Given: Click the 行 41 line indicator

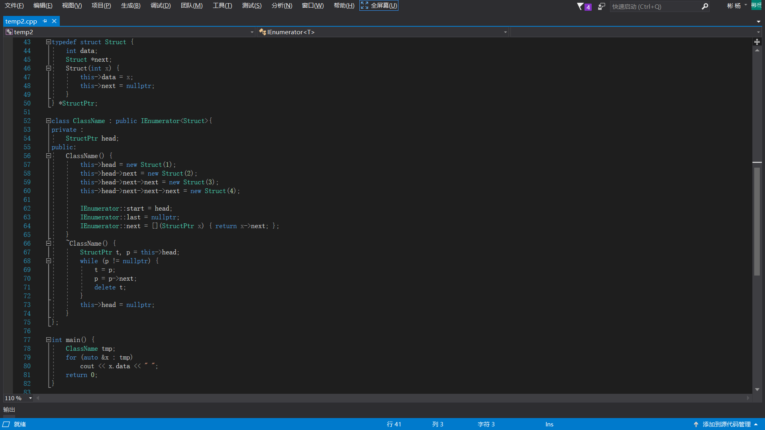Looking at the screenshot, I should [394, 424].
